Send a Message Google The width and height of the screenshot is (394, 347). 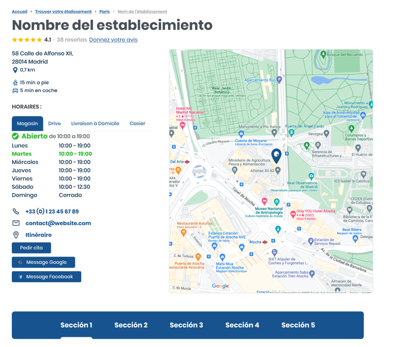pyautogui.click(x=44, y=262)
